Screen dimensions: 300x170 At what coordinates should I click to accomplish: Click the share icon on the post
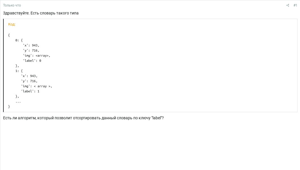click(288, 5)
